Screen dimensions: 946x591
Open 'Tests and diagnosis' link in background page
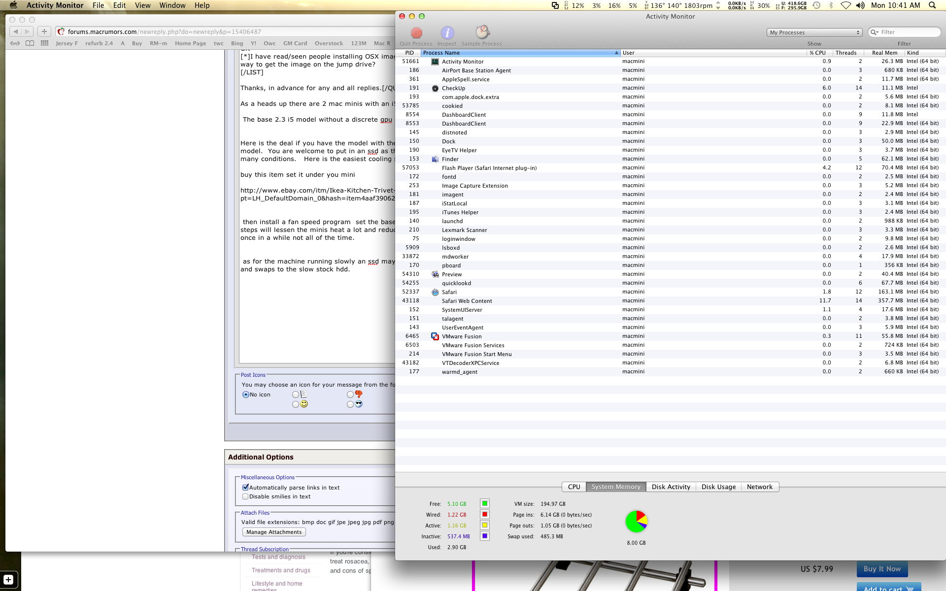tap(278, 557)
